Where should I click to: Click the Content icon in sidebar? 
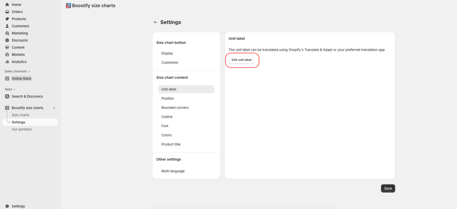(x=7, y=47)
